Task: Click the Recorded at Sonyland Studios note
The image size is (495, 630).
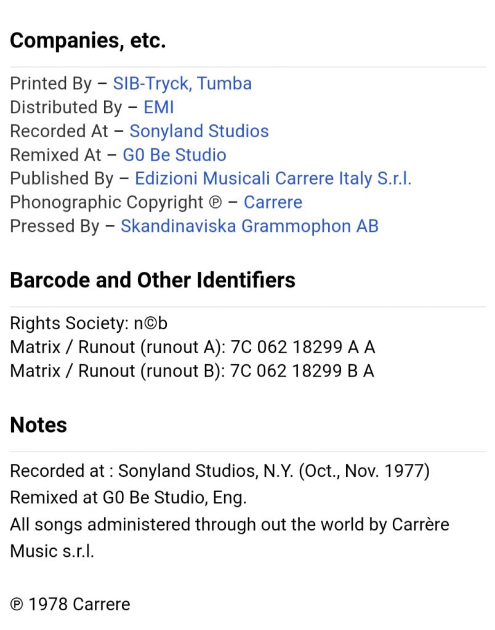Action: pos(220,471)
